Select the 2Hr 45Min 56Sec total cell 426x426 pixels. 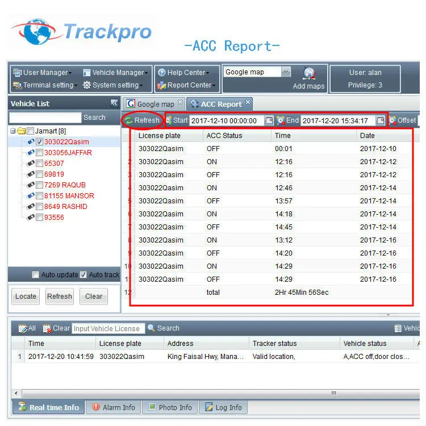pos(302,293)
